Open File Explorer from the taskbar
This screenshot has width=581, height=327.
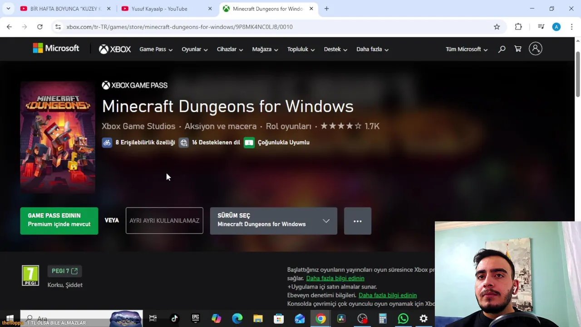pos(258,318)
